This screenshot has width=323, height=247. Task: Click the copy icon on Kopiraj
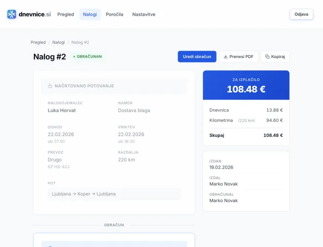(267, 57)
